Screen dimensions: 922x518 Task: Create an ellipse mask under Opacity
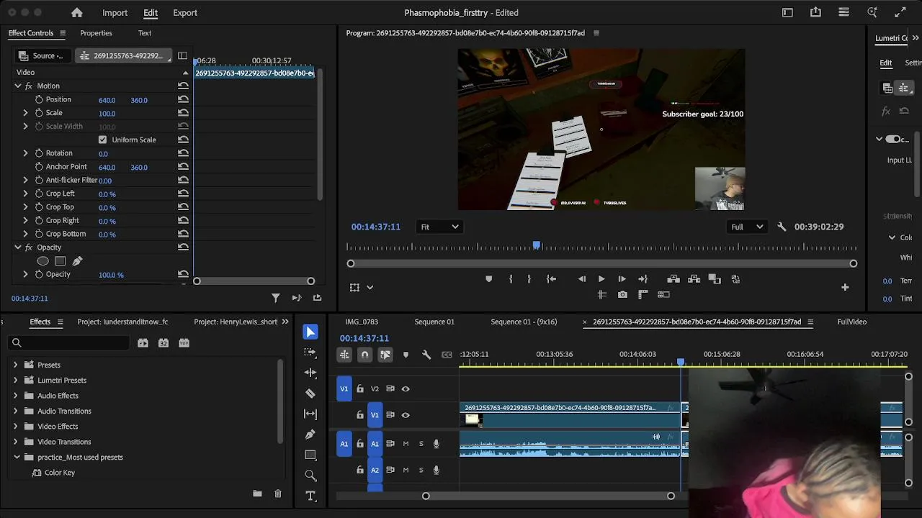pos(43,261)
